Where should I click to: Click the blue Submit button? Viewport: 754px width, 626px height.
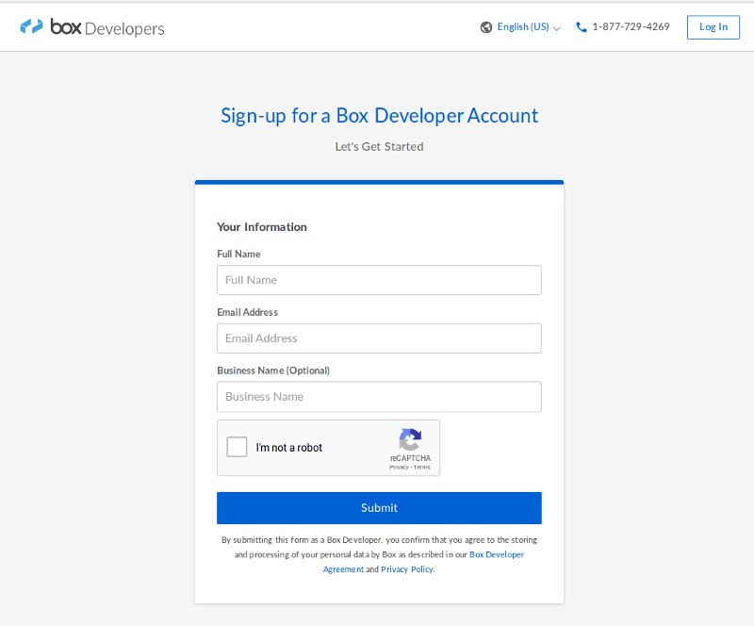coord(379,507)
